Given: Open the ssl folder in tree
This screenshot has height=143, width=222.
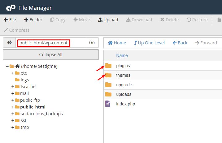Looking at the screenshot, I should (x=23, y=121).
